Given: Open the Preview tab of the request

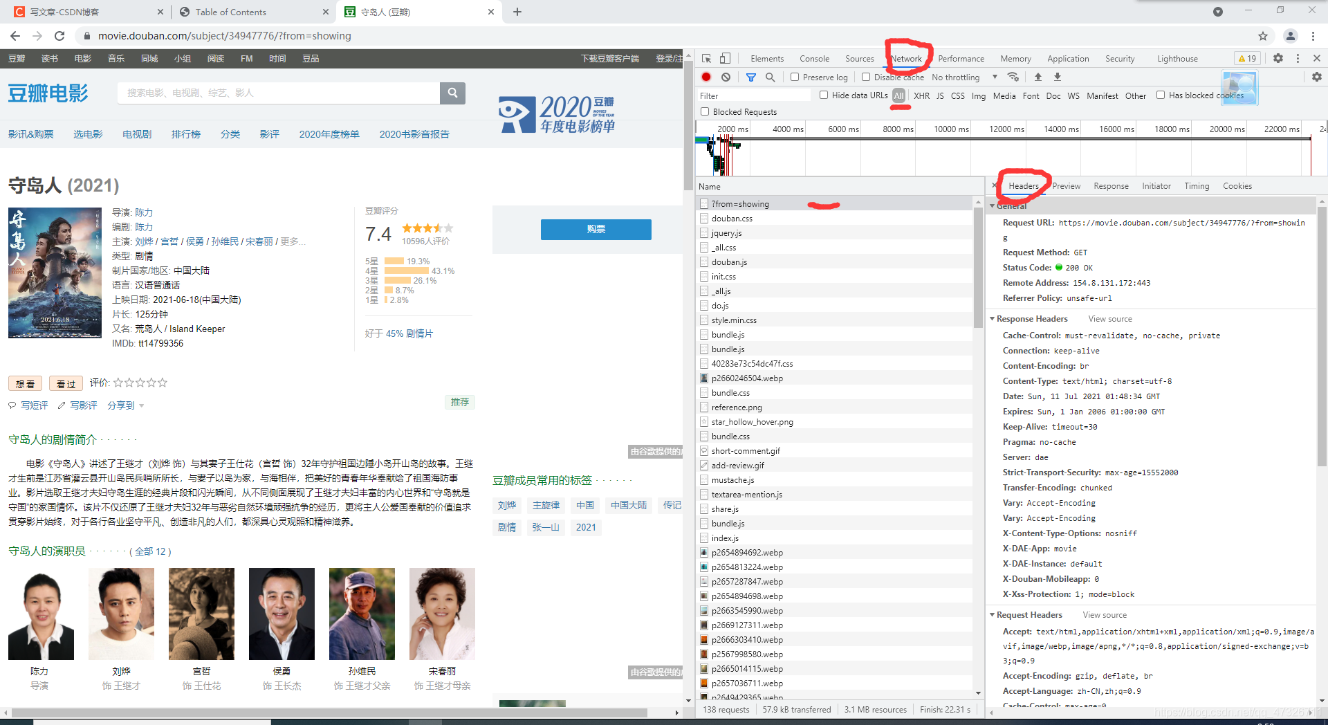Looking at the screenshot, I should click(1066, 186).
